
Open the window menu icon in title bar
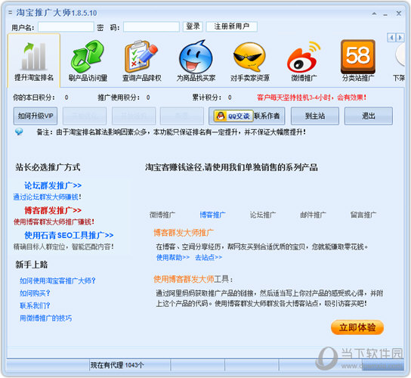(10, 12)
